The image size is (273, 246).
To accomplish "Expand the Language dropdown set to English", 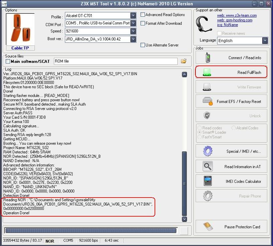I will tap(265, 40).
